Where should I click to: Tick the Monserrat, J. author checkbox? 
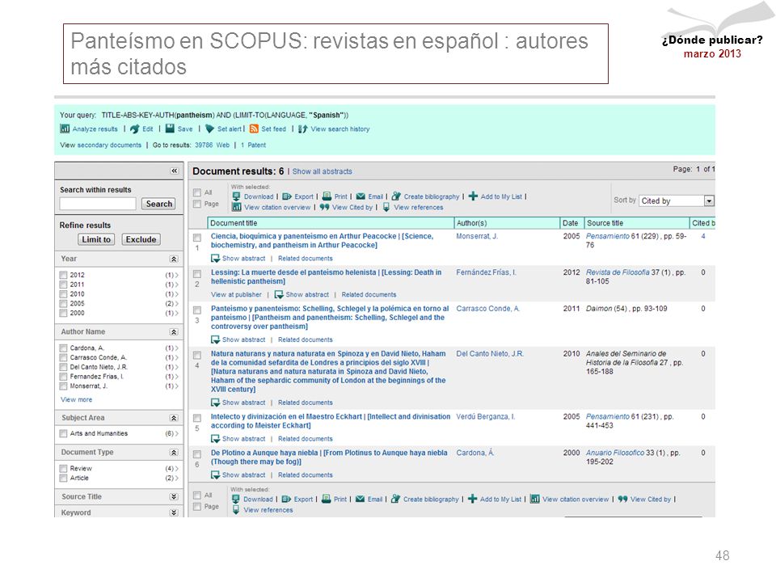63,386
